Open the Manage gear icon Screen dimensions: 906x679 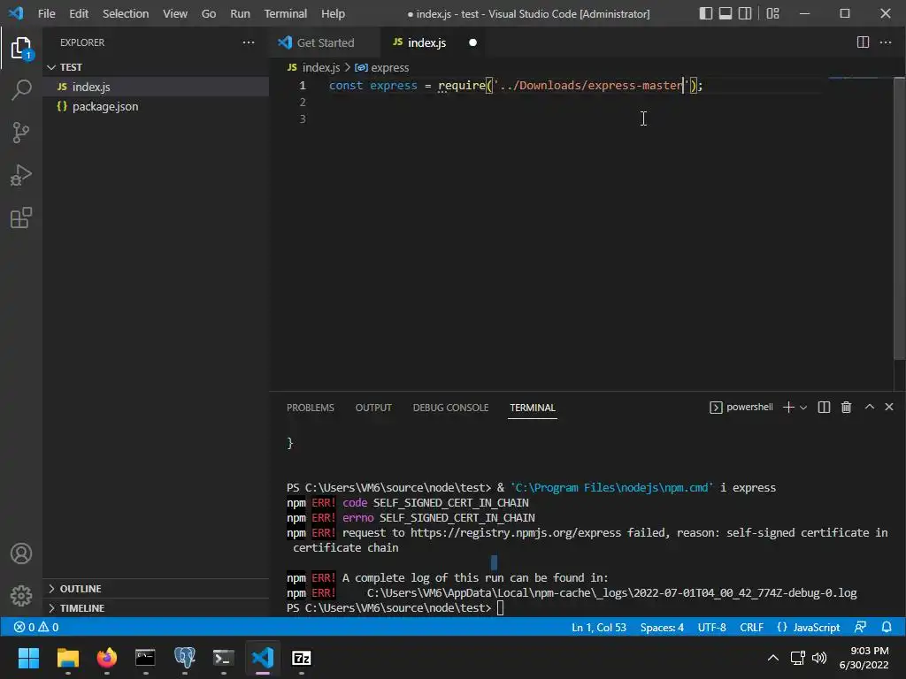(x=21, y=595)
